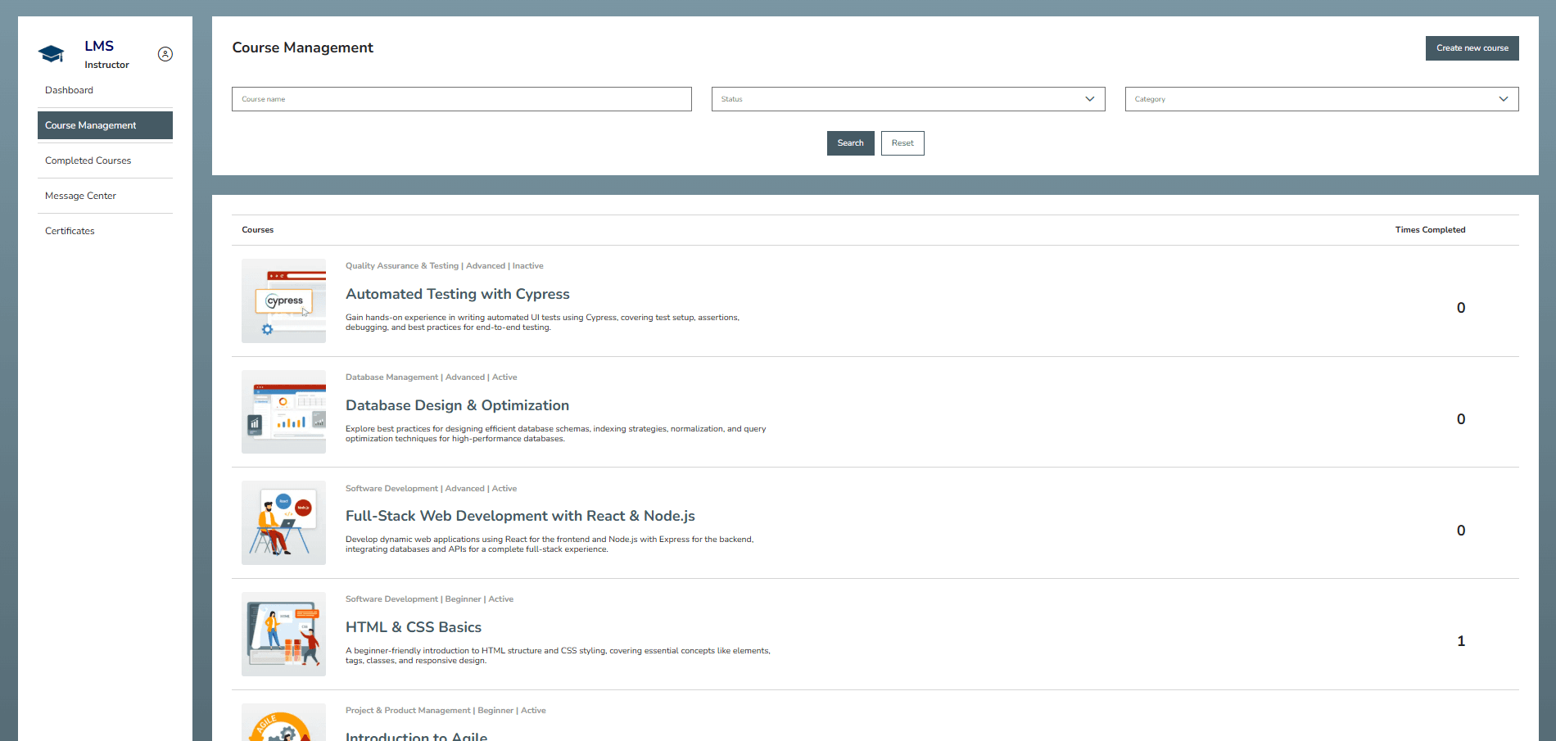Open the Completed Courses section
This screenshot has width=1556, height=741.
tap(88, 160)
